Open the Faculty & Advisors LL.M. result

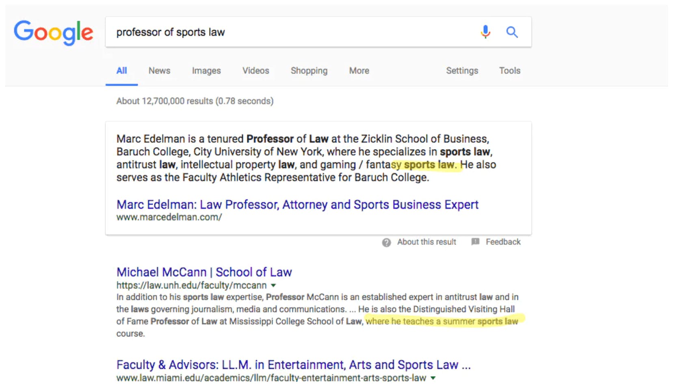pyautogui.click(x=293, y=365)
